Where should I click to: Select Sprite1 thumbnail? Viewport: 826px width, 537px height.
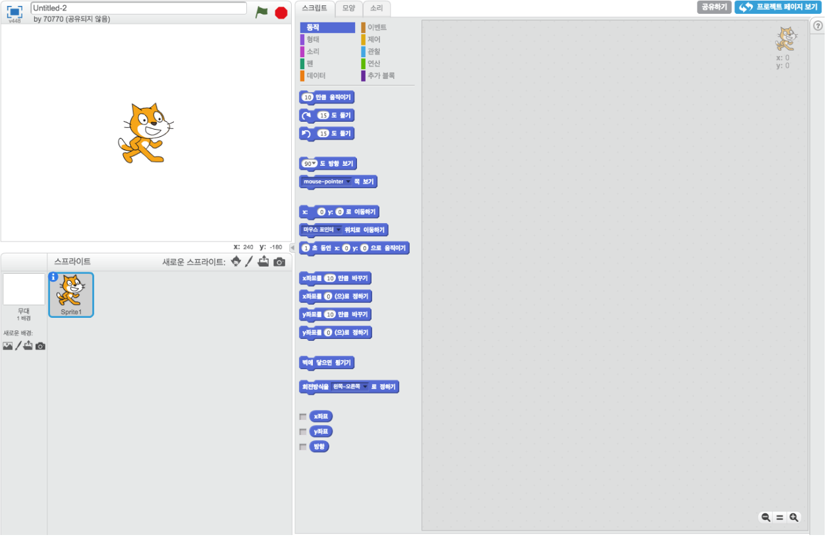(x=71, y=295)
